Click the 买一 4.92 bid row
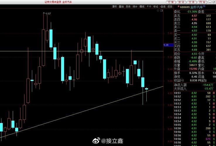 pyautogui.click(x=194, y=35)
